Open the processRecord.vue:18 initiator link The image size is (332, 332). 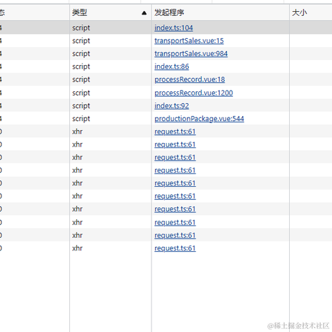pyautogui.click(x=190, y=80)
